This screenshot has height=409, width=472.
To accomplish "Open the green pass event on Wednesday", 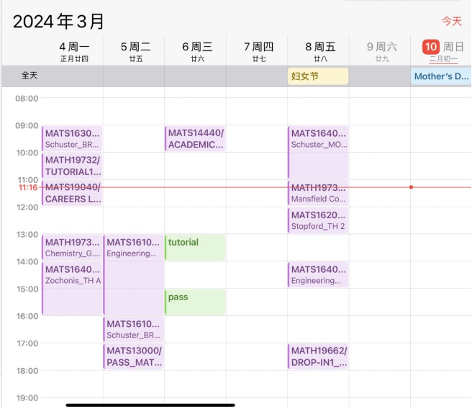I will click(195, 302).
